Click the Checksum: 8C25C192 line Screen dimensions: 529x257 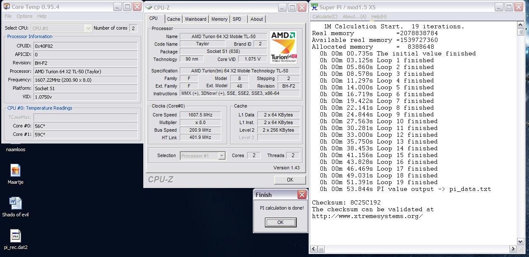tap(346, 202)
